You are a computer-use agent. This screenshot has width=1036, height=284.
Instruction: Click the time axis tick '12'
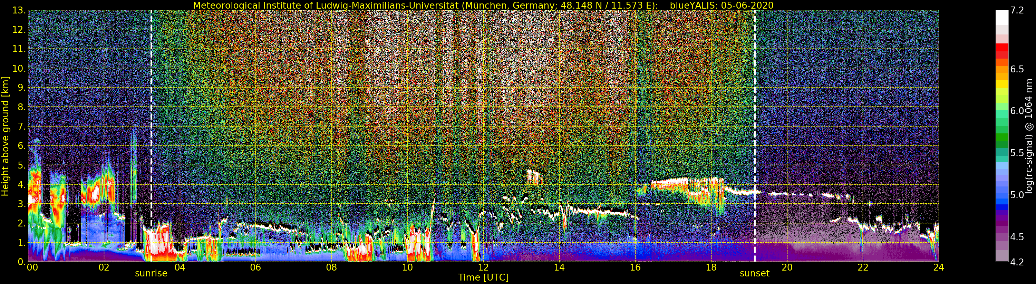pos(483,267)
